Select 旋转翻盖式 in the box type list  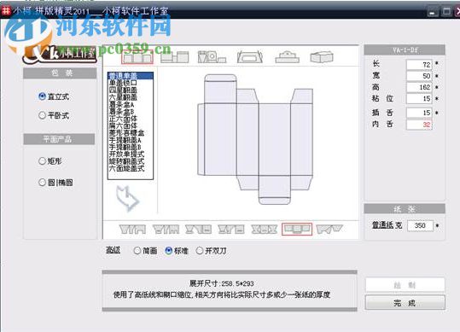pos(131,161)
